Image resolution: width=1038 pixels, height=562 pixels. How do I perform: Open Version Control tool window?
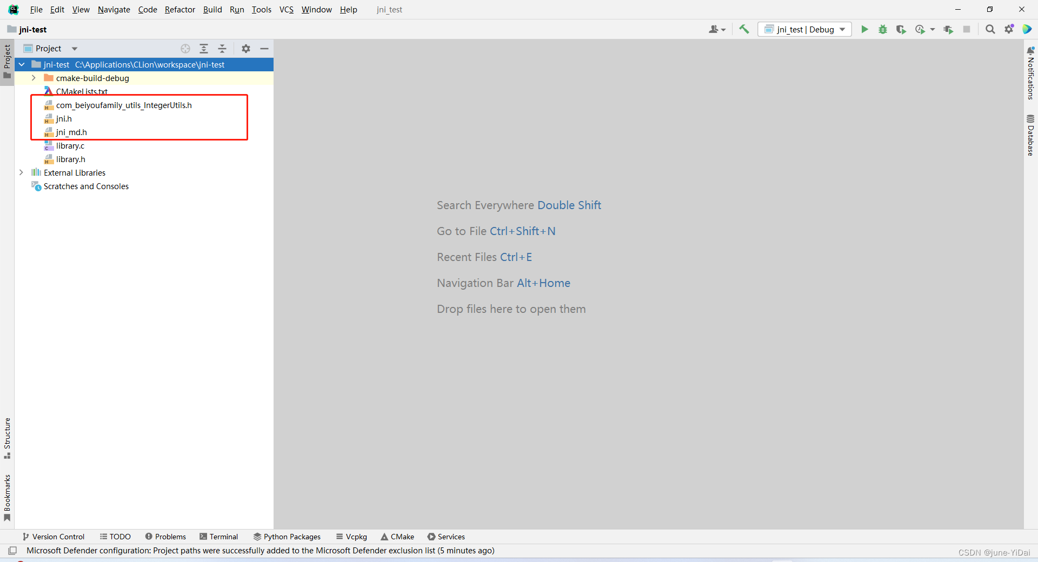click(54, 537)
